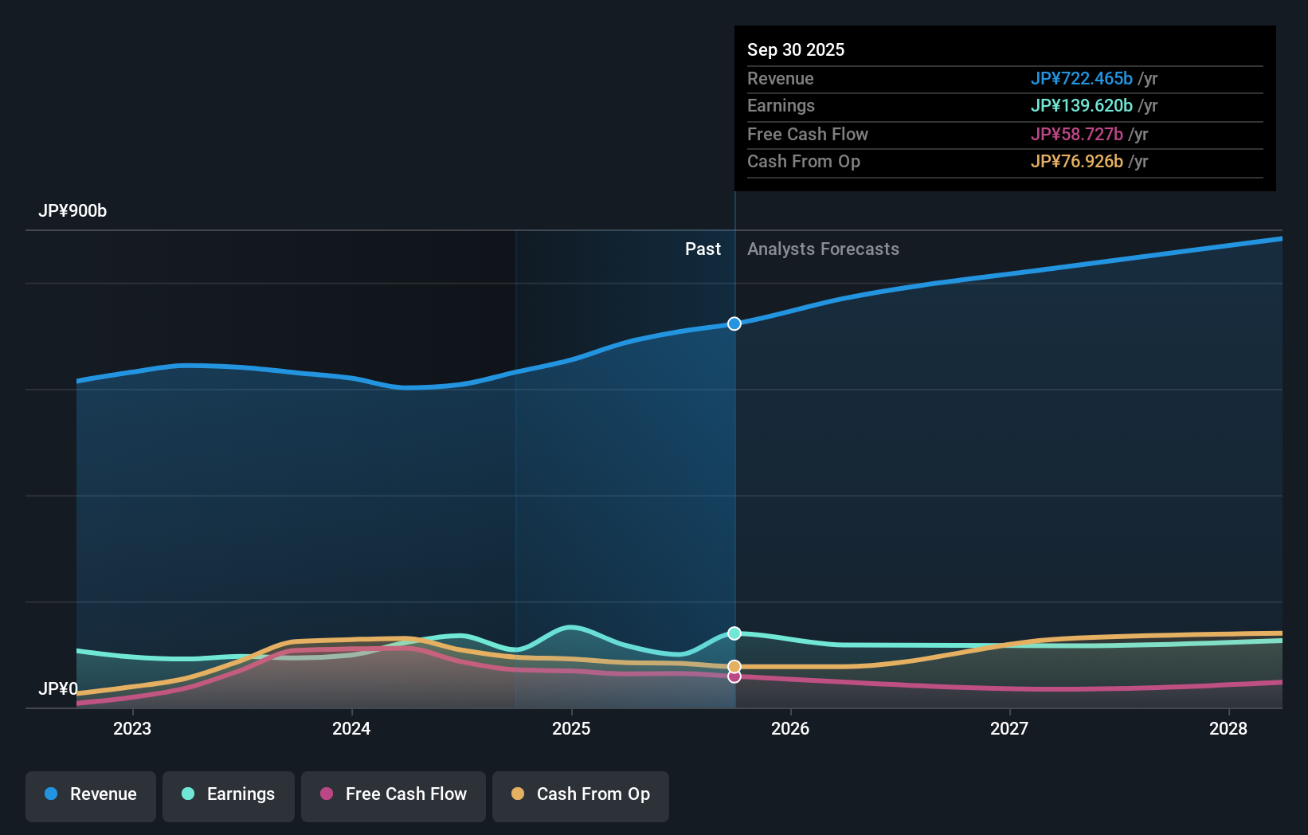Select the orange Cash From Op legend dot
Screen dimensions: 1308x835
tap(518, 794)
